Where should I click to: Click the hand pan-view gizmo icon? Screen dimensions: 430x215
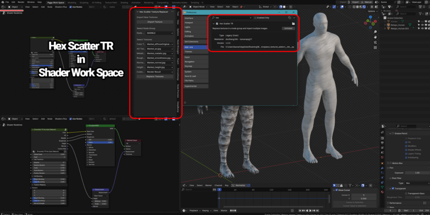375,37
